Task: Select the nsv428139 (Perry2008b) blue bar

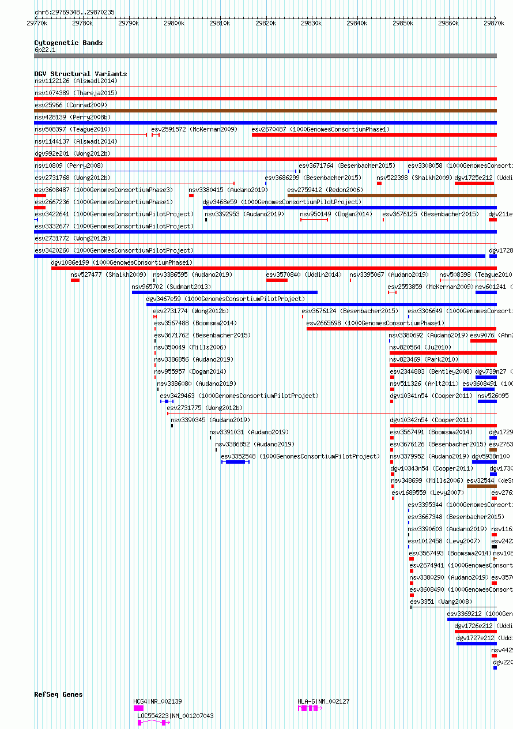Action: [x=265, y=123]
